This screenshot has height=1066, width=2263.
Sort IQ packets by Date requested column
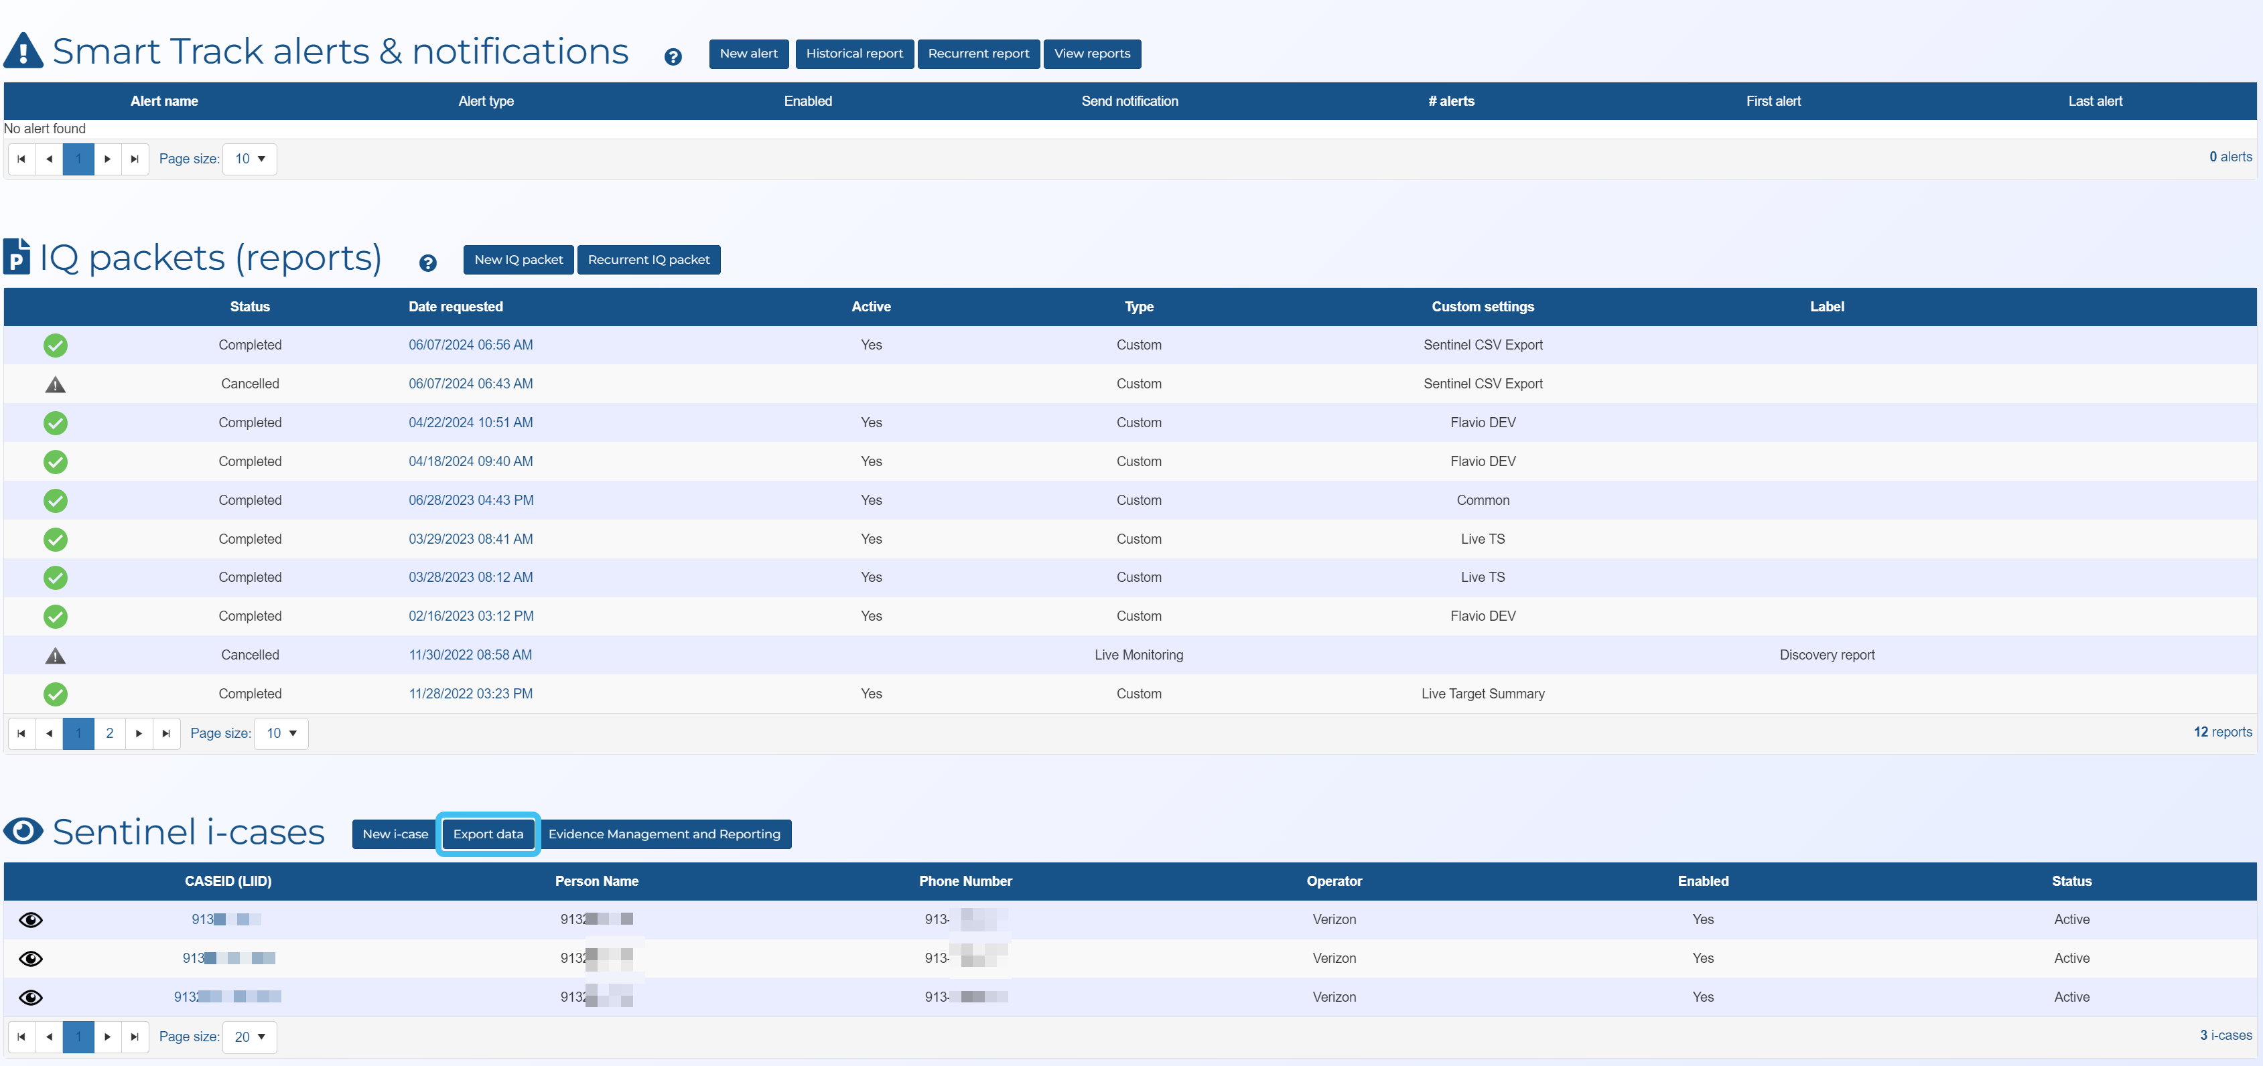click(x=455, y=307)
